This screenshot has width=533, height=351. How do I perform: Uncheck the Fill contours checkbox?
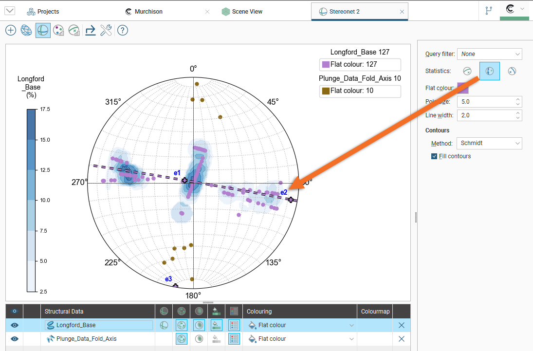tap(434, 156)
